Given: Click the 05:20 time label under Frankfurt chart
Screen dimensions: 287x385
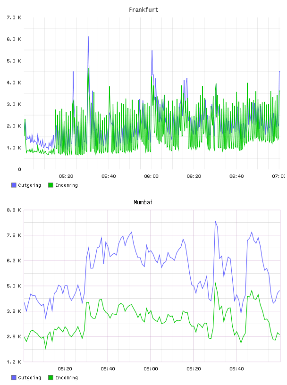Looking at the screenshot, I should (66, 176).
